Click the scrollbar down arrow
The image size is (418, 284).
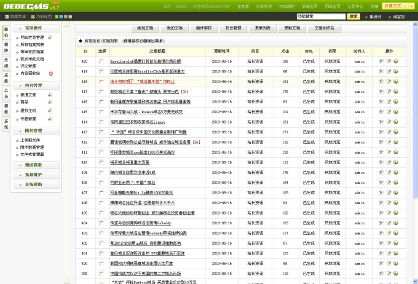click(415, 281)
